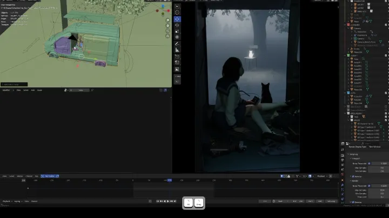Viewport: 389px width, 218px height.
Task: Toggle camera view gizmo in 3D viewport
Action: coord(167,31)
